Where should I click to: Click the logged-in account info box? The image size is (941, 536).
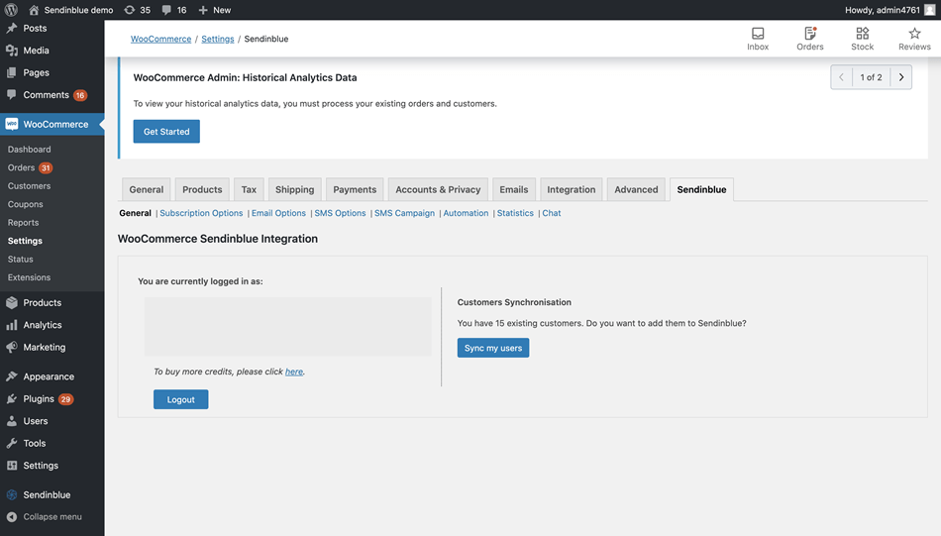pyautogui.click(x=288, y=327)
